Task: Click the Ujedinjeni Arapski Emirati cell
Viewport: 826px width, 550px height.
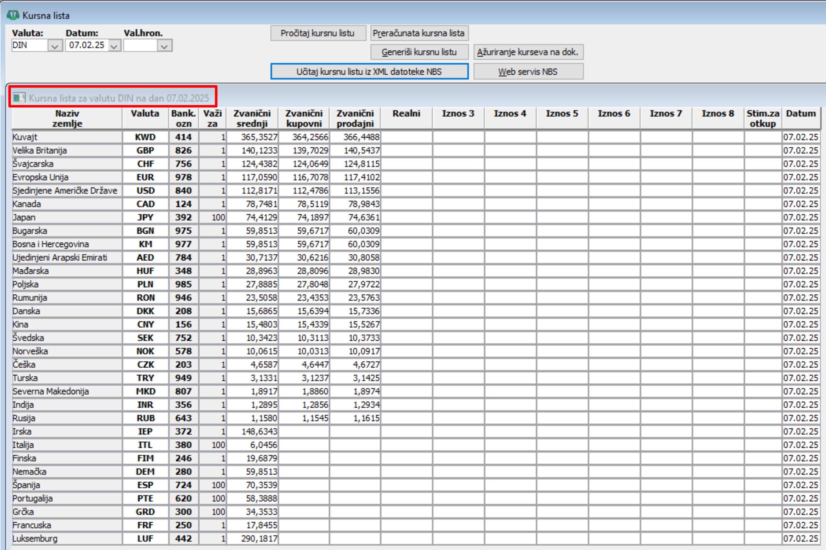Action: pyautogui.click(x=67, y=258)
